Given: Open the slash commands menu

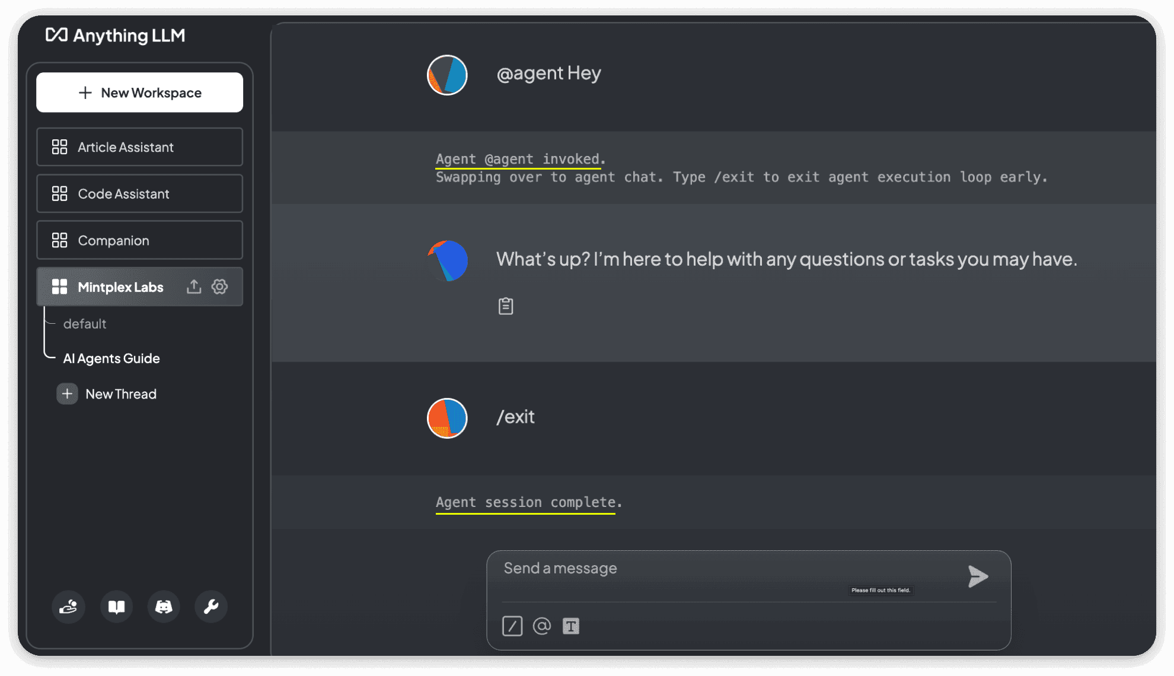Looking at the screenshot, I should (x=512, y=626).
